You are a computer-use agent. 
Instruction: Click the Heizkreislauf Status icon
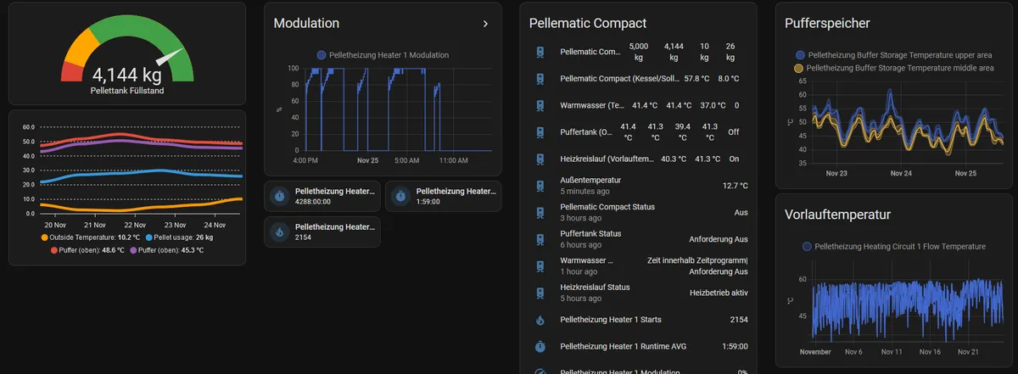[x=540, y=293]
